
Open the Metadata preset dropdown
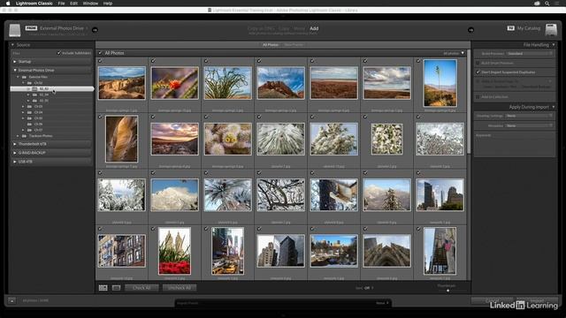coord(529,125)
